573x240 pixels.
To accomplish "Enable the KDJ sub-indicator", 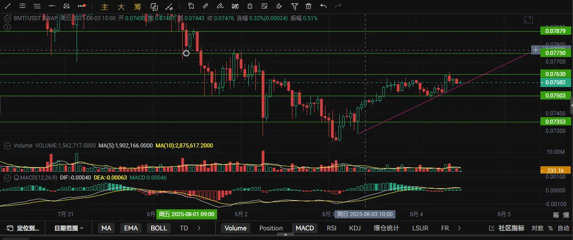I will (355, 228).
